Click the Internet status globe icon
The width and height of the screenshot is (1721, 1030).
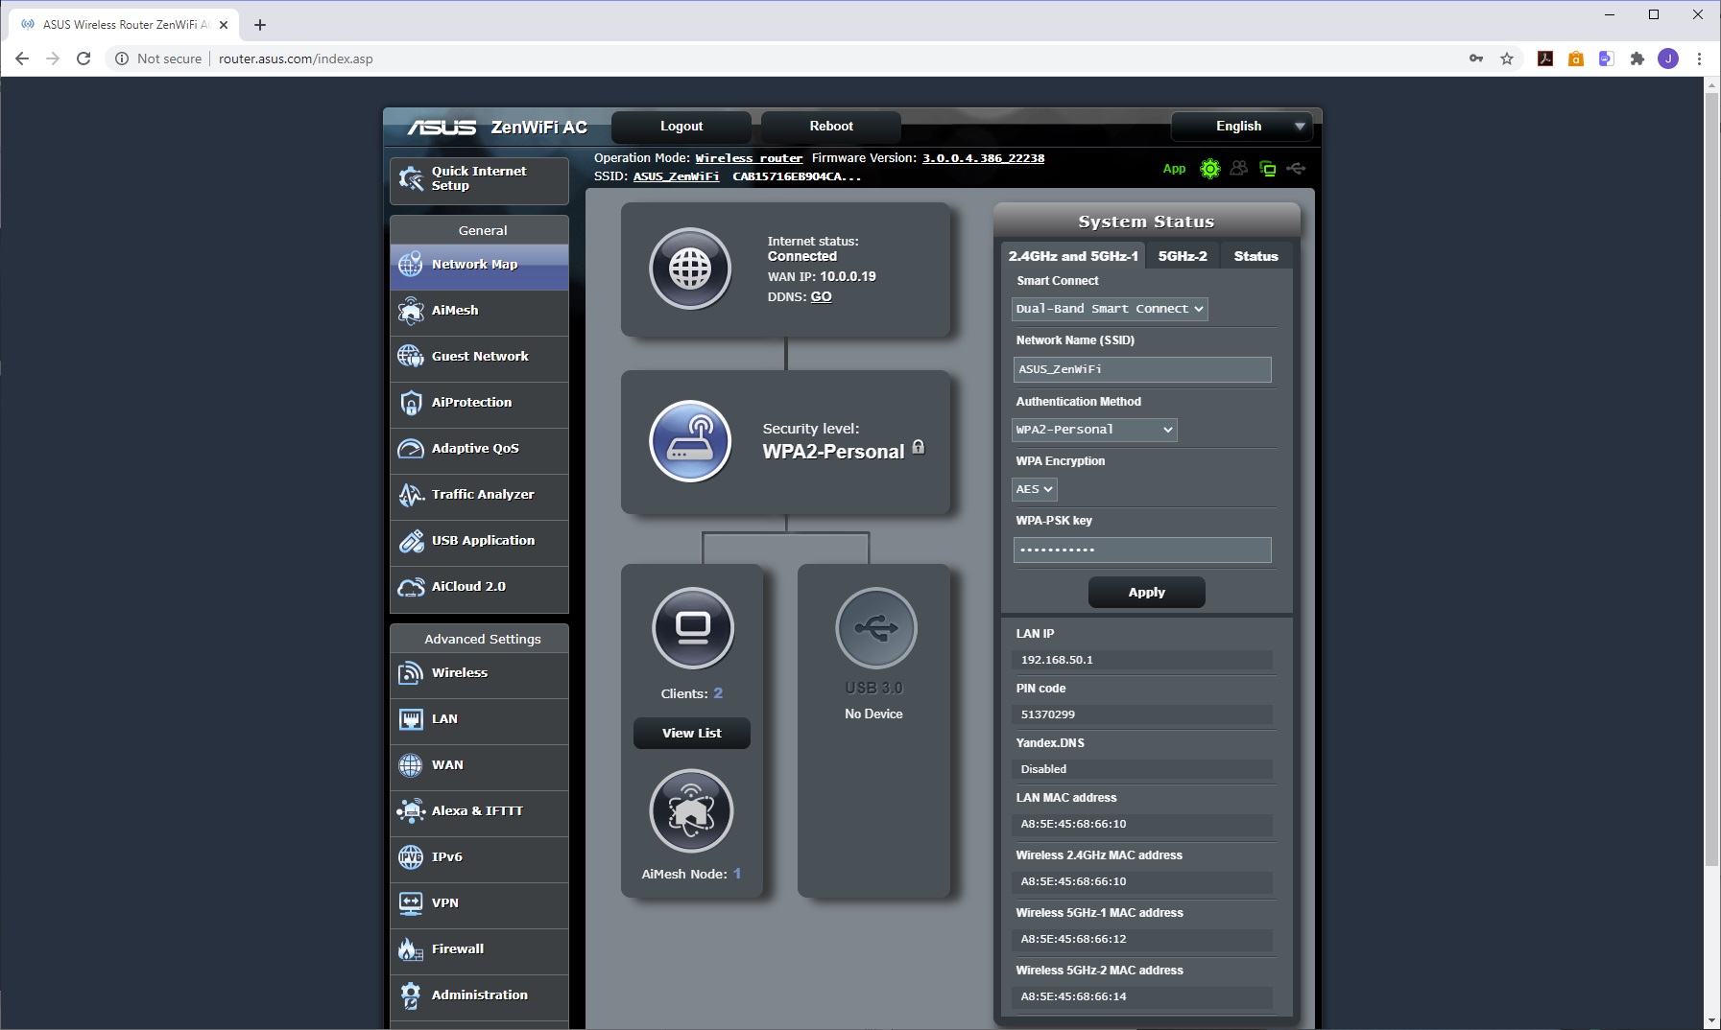coord(690,269)
